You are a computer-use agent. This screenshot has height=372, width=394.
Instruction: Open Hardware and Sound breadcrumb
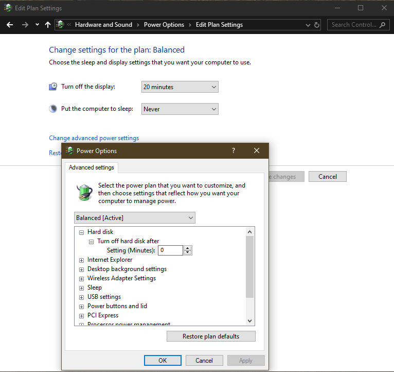pos(103,25)
